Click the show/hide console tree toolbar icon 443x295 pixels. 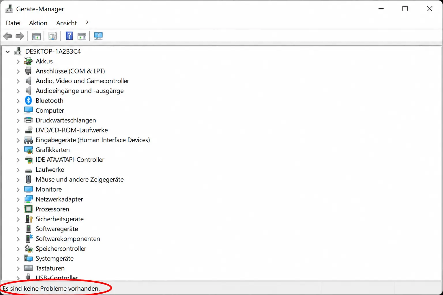(x=36, y=36)
